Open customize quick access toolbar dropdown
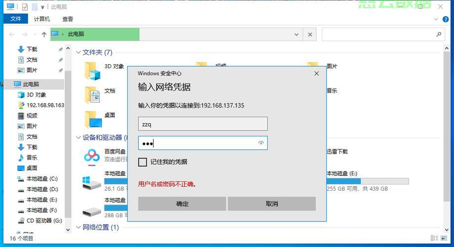Screen dimensions: 454x247 (42, 7)
